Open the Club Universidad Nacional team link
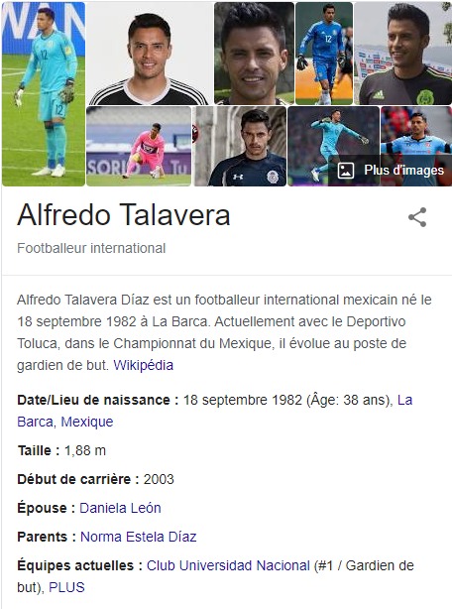Image resolution: width=452 pixels, height=609 pixels. (228, 565)
